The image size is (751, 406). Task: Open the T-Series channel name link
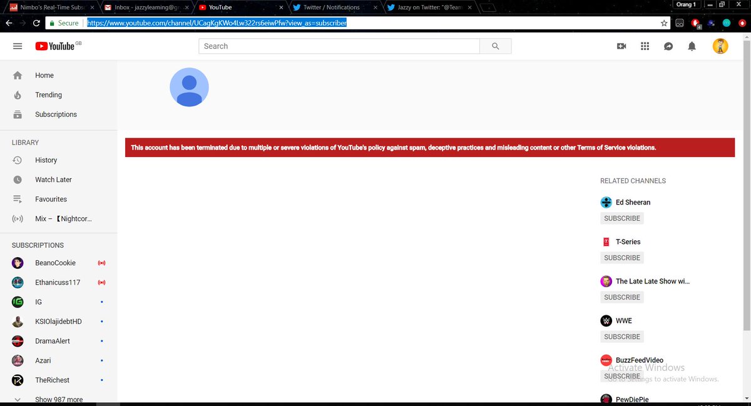(x=628, y=241)
